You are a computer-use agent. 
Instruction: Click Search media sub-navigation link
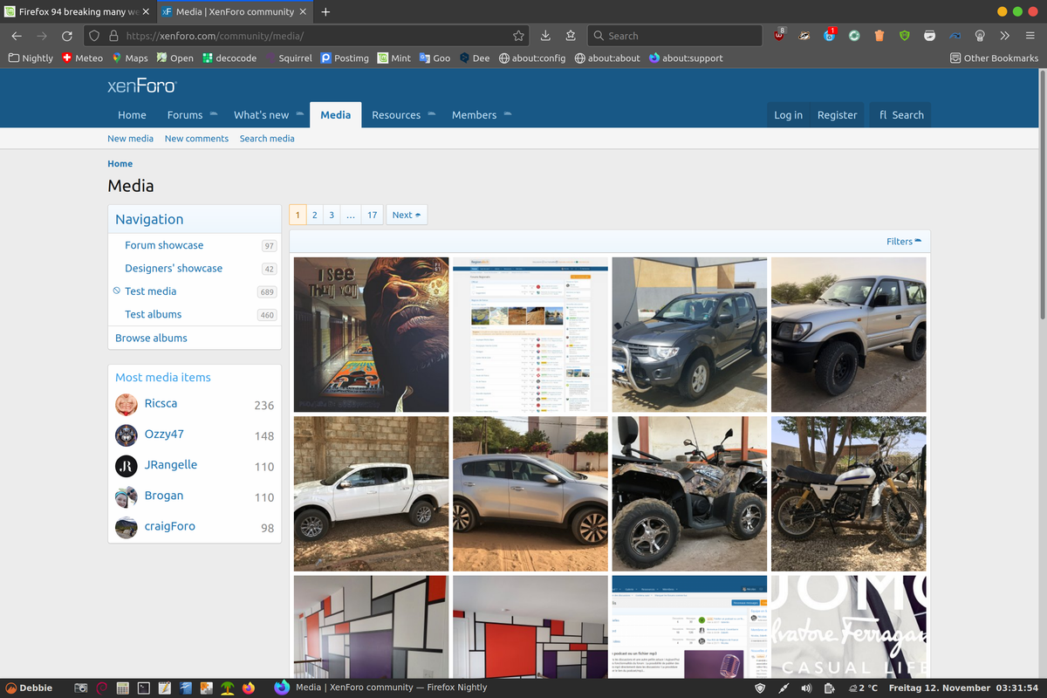click(267, 139)
